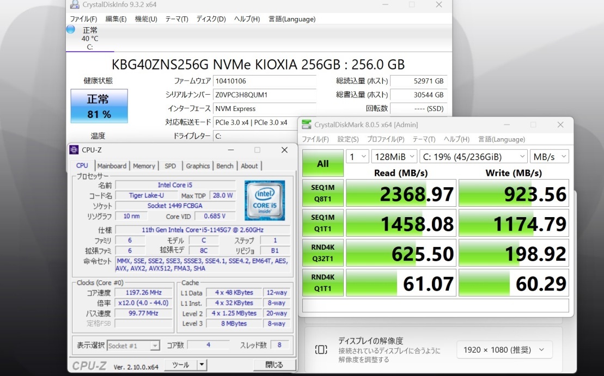
Task: Run the SEQ1M Q1T1 test
Action: tap(323, 223)
